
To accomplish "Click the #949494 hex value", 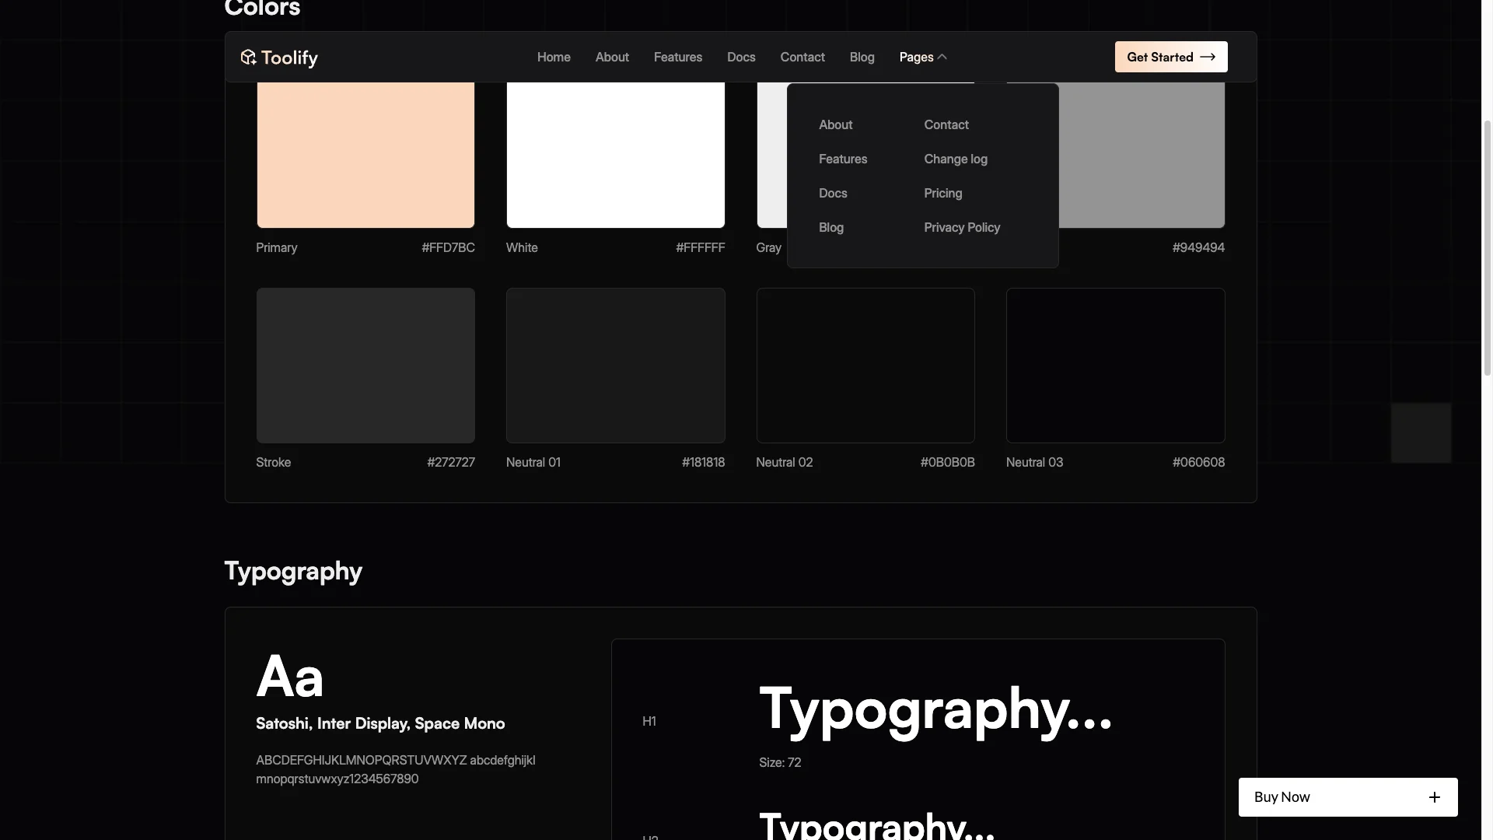I will point(1198,247).
